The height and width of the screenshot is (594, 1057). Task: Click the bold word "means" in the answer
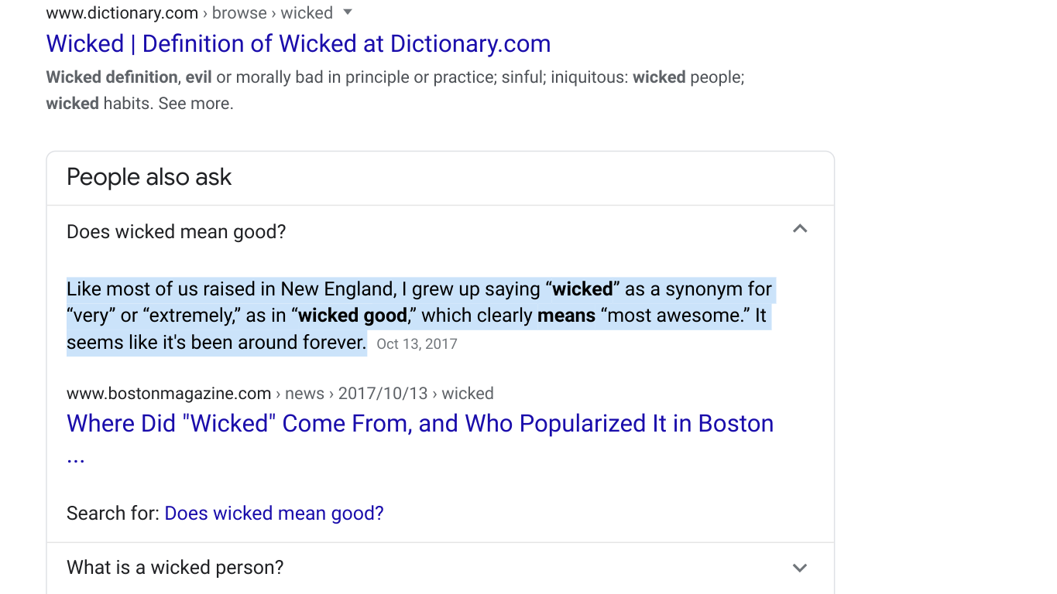(566, 316)
